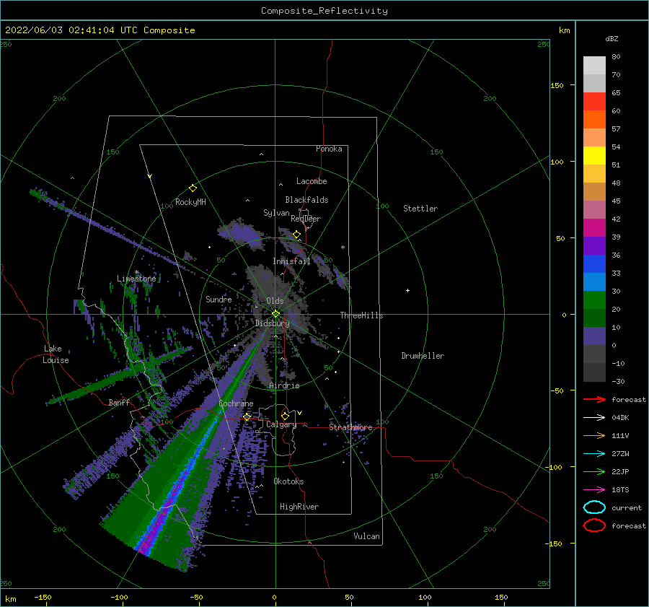This screenshot has width=649, height=607.
Task: Click the yellow diamond marker below Cochrane
Action: click(247, 416)
